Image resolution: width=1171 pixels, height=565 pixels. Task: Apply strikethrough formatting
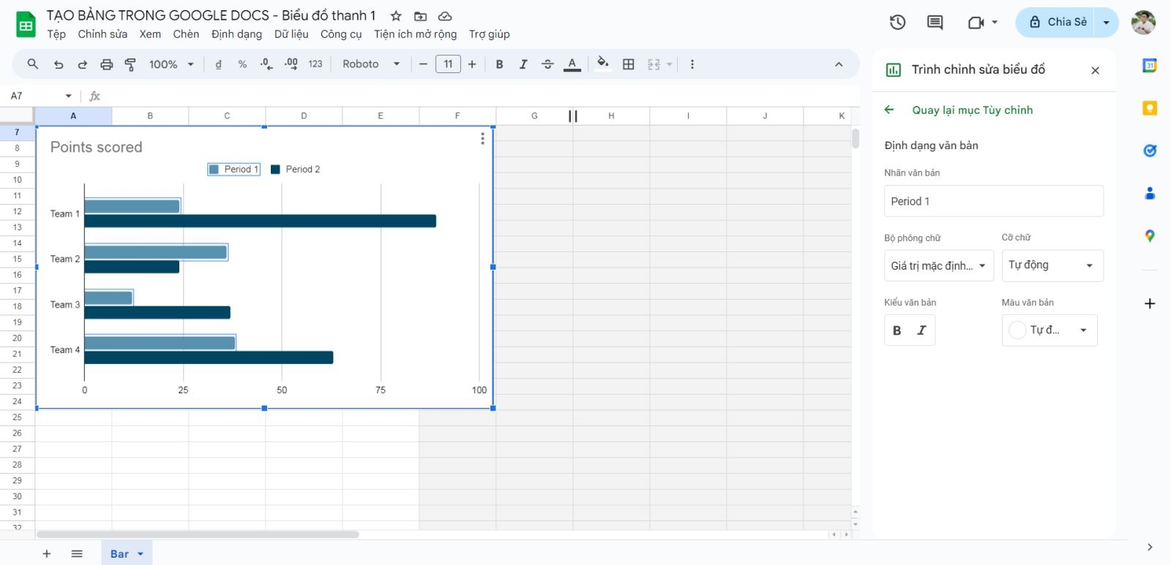[x=547, y=64]
